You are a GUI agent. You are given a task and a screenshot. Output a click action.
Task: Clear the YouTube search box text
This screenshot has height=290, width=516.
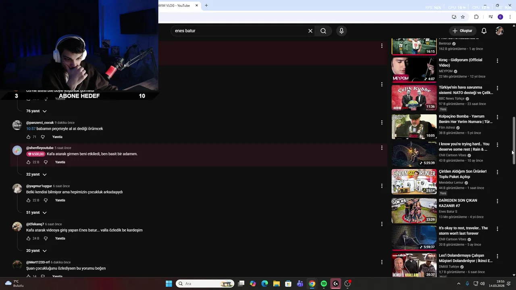click(310, 31)
